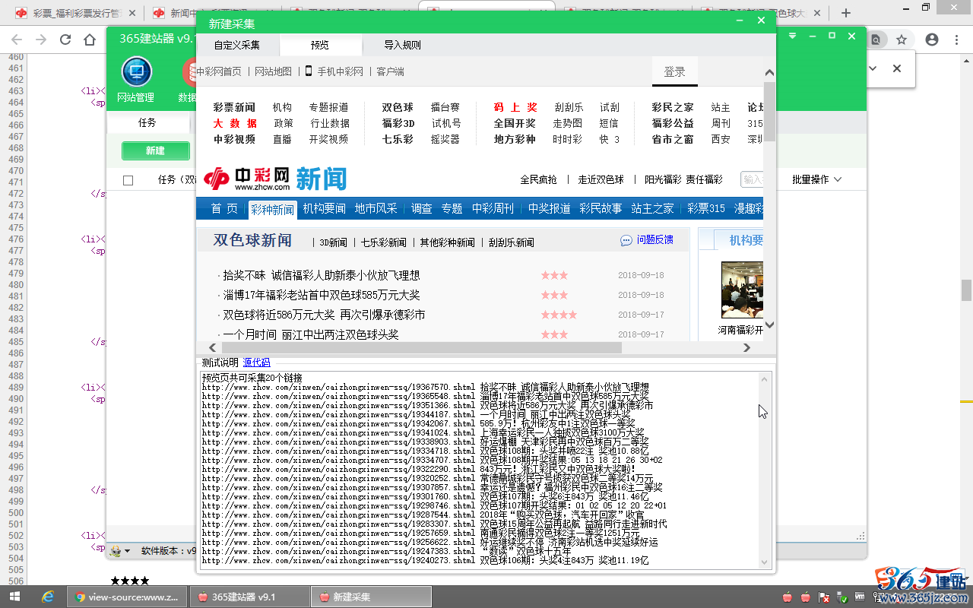Screen dimensions: 973x608
Task: Open 网站管理 icon in 365建站器 window
Action: 136,73
